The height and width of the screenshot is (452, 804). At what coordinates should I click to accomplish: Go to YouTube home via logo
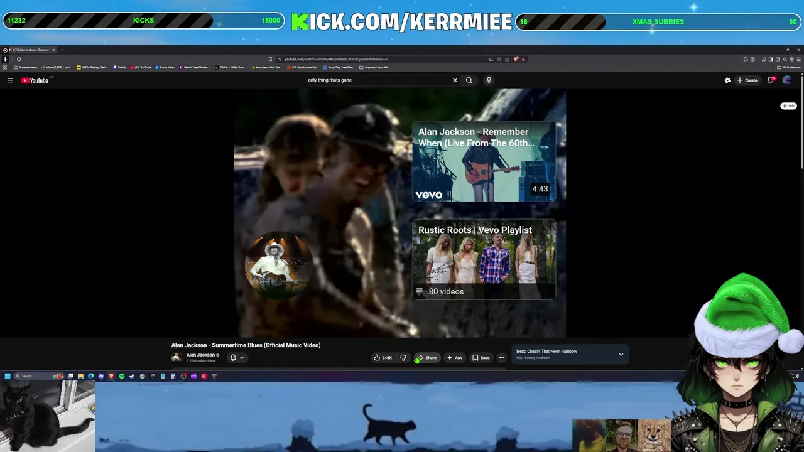[x=35, y=80]
